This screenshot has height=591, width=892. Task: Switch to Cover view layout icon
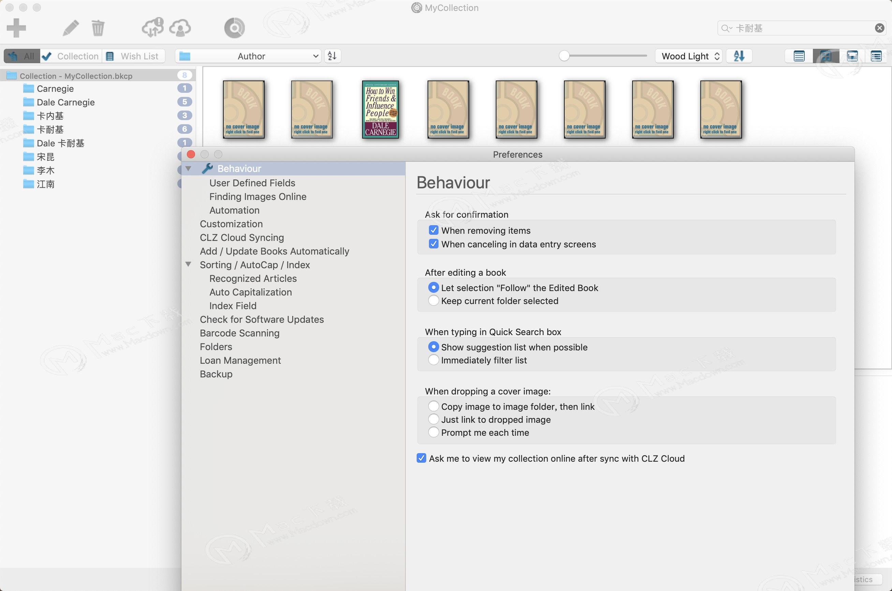(x=826, y=55)
